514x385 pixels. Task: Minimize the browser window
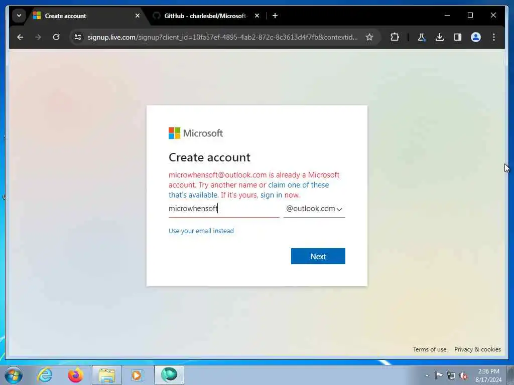(447, 15)
